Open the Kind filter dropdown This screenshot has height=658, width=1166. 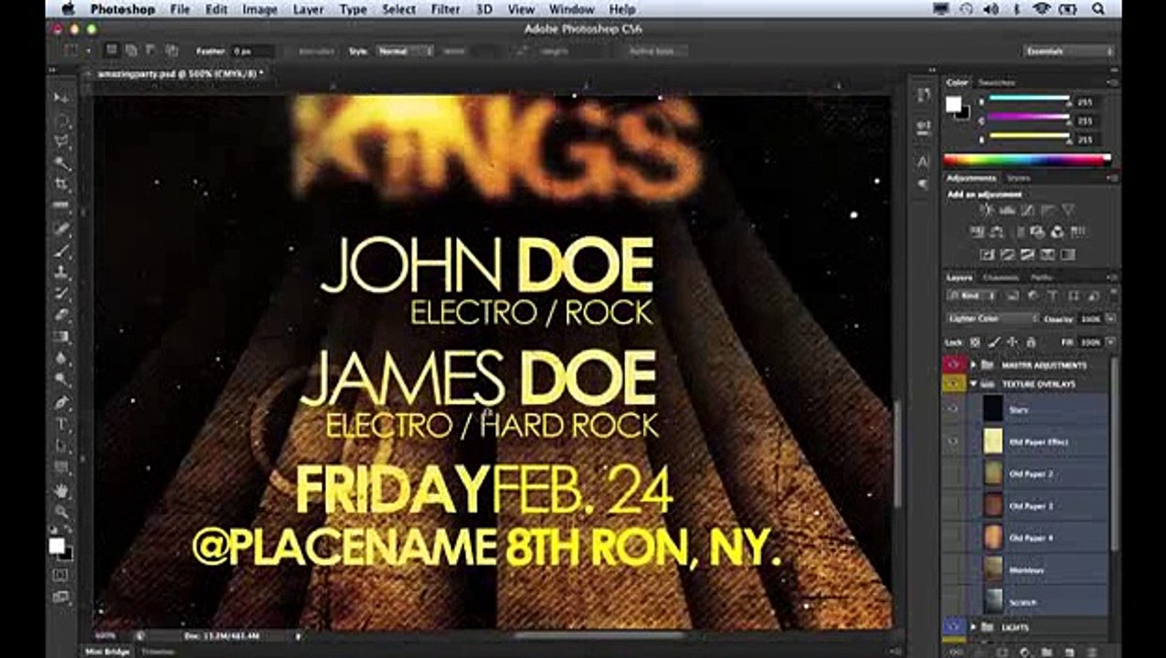coord(973,296)
